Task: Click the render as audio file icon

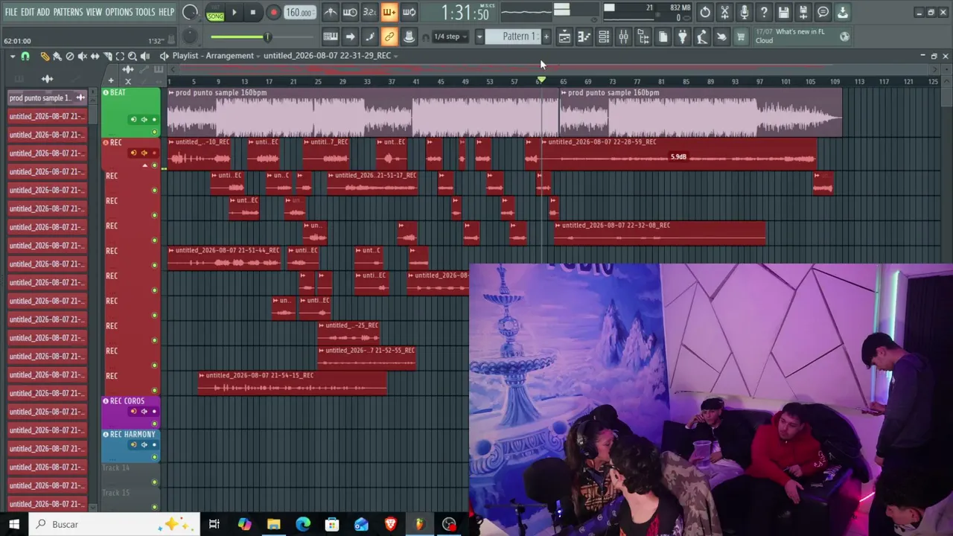Action: click(x=803, y=12)
